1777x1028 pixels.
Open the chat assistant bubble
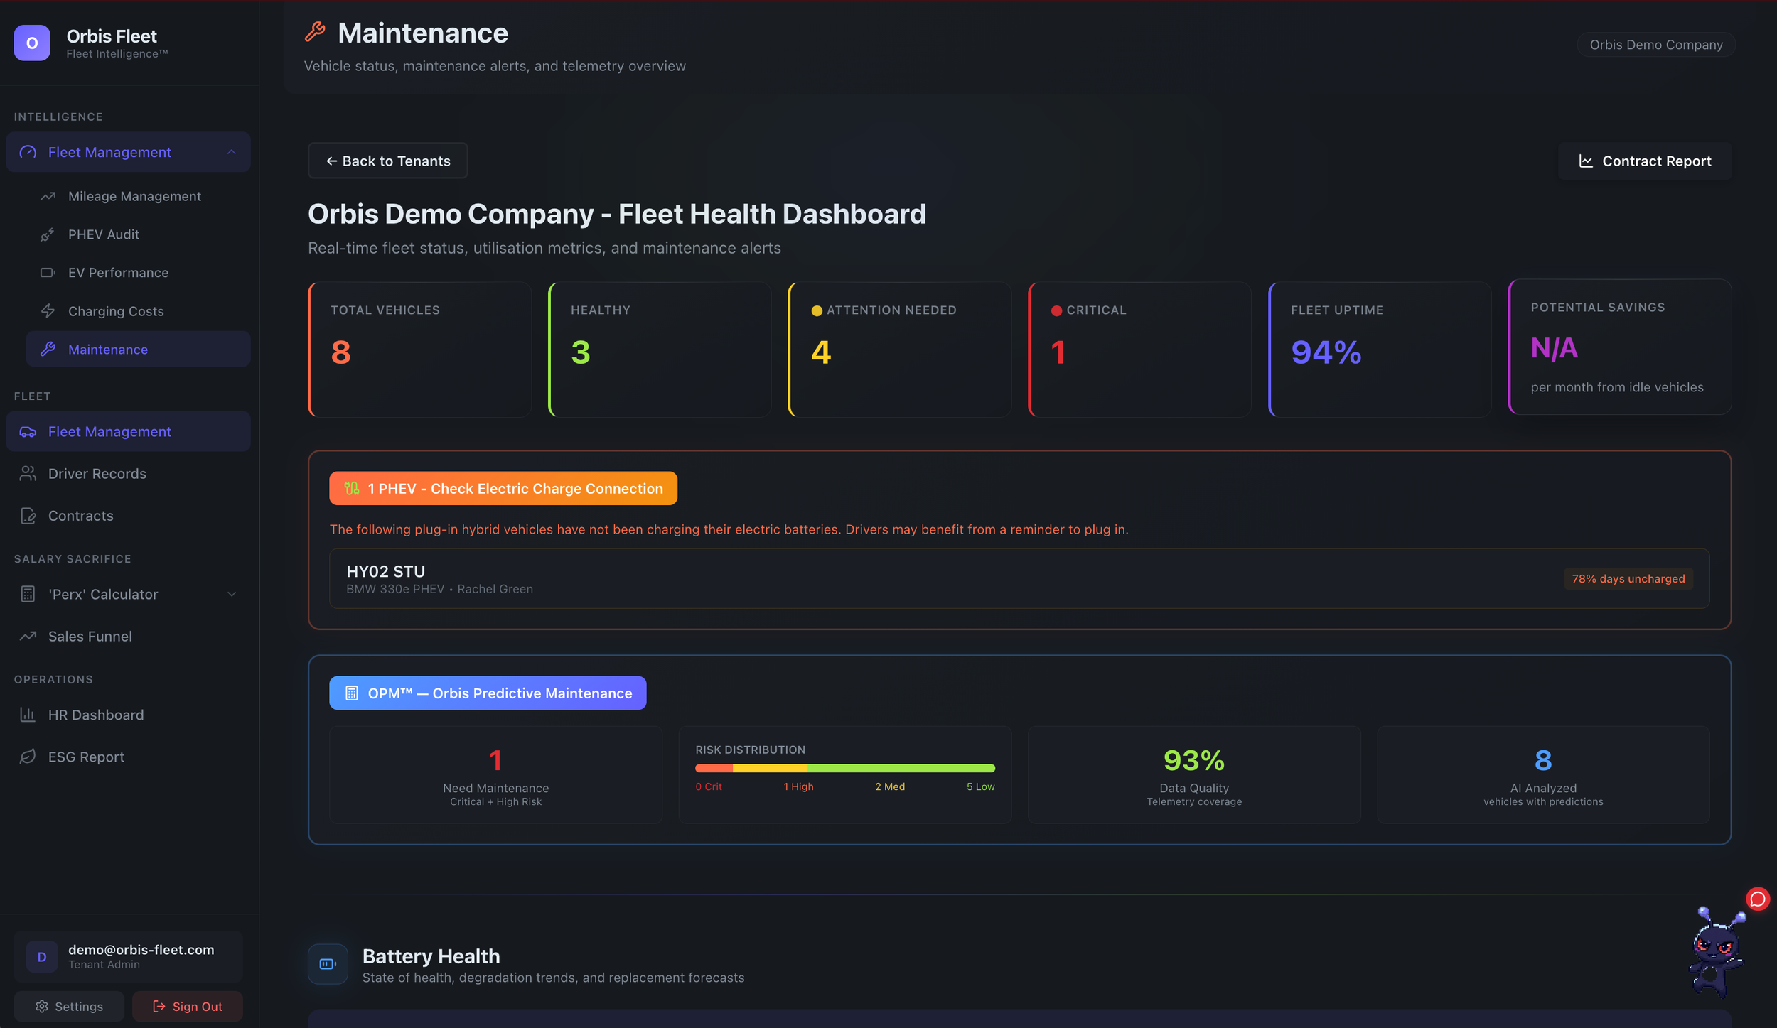(1757, 899)
